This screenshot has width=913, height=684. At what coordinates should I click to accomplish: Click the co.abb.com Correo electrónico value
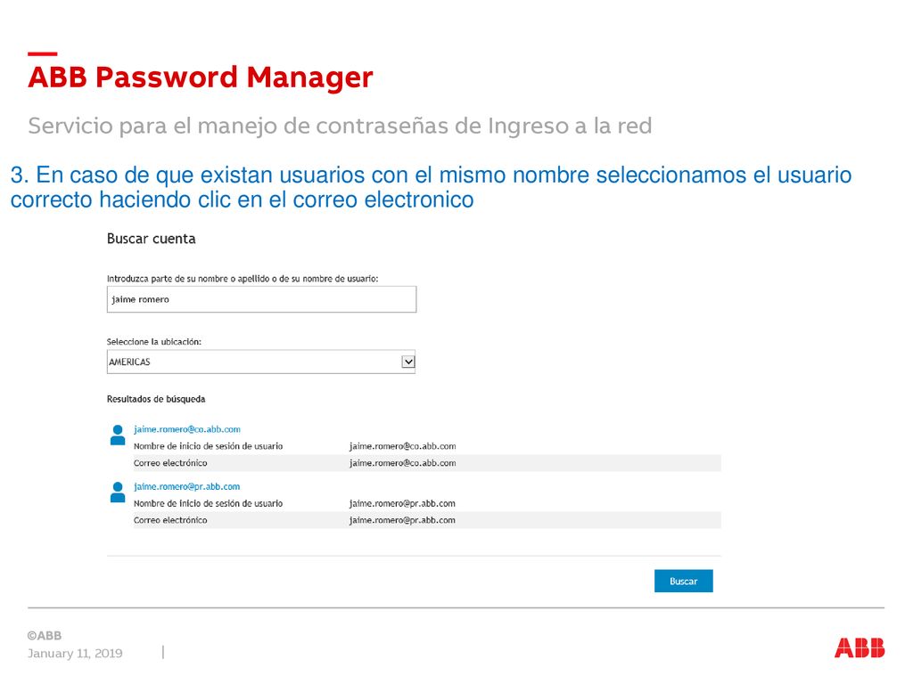pyautogui.click(x=402, y=463)
